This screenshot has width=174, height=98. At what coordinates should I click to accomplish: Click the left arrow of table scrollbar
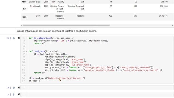tap(21, 25)
